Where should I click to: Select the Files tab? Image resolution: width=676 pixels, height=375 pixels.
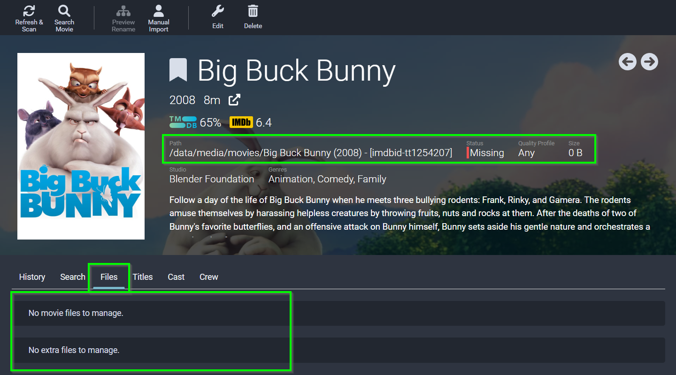(x=109, y=277)
